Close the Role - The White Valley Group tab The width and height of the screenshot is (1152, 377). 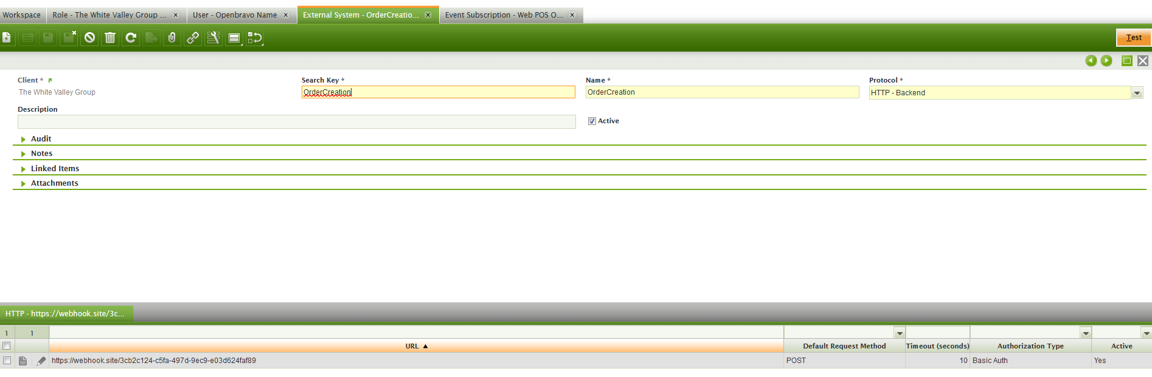pyautogui.click(x=176, y=15)
